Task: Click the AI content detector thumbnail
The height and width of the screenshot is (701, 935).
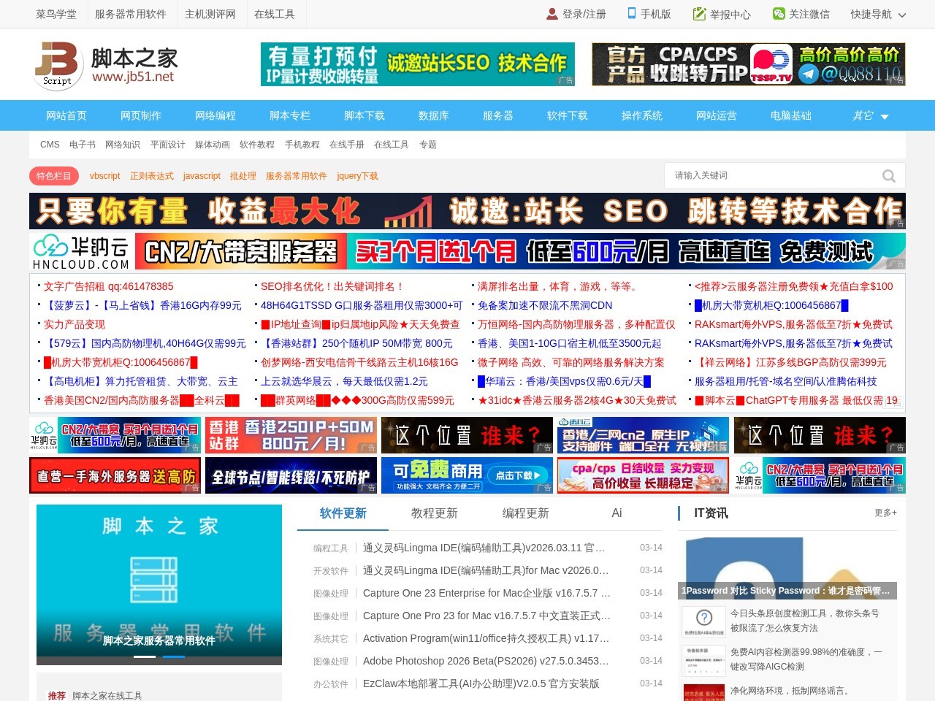Action: pos(703,659)
